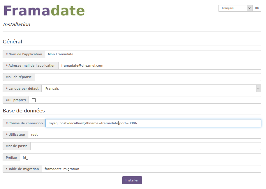Click the "Table de migration" label
The image size is (266, 189).
22,169
